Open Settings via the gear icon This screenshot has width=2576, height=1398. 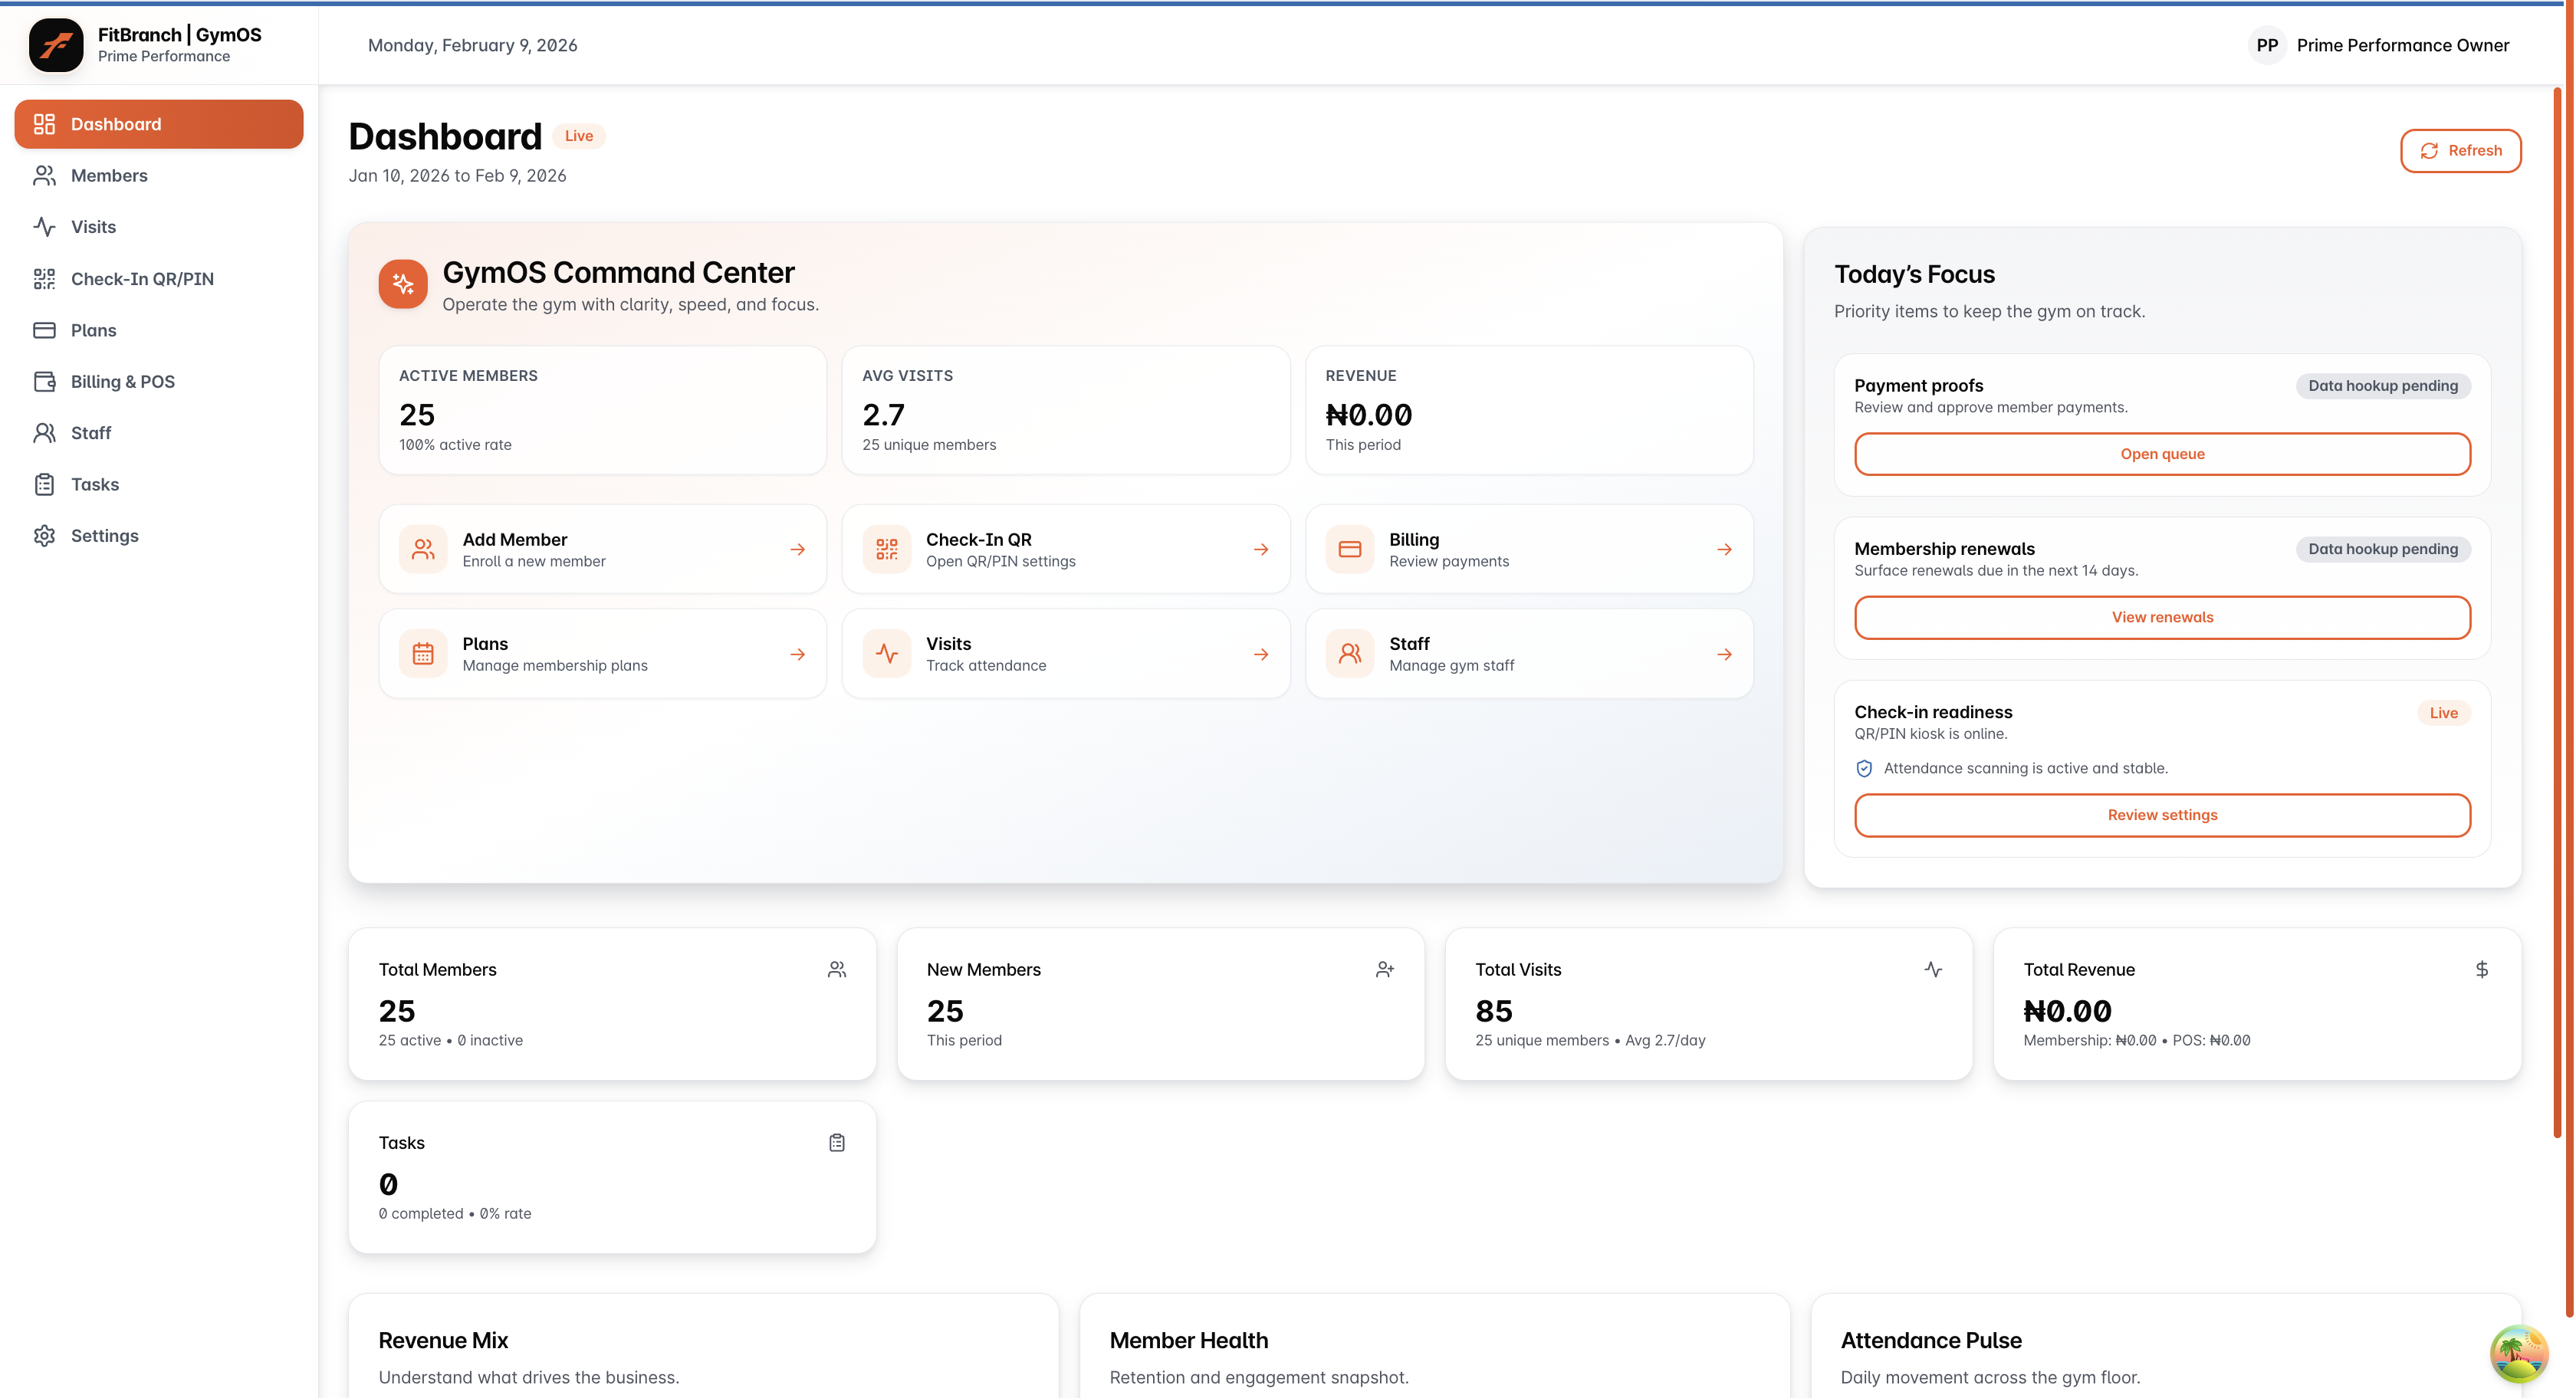(x=43, y=535)
